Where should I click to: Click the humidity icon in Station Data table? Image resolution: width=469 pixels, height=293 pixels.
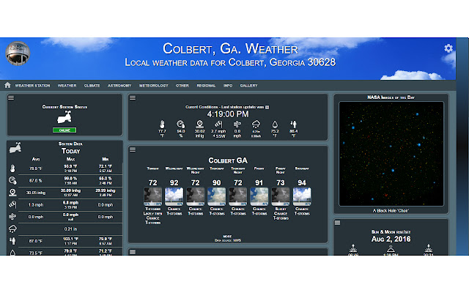click(12, 180)
